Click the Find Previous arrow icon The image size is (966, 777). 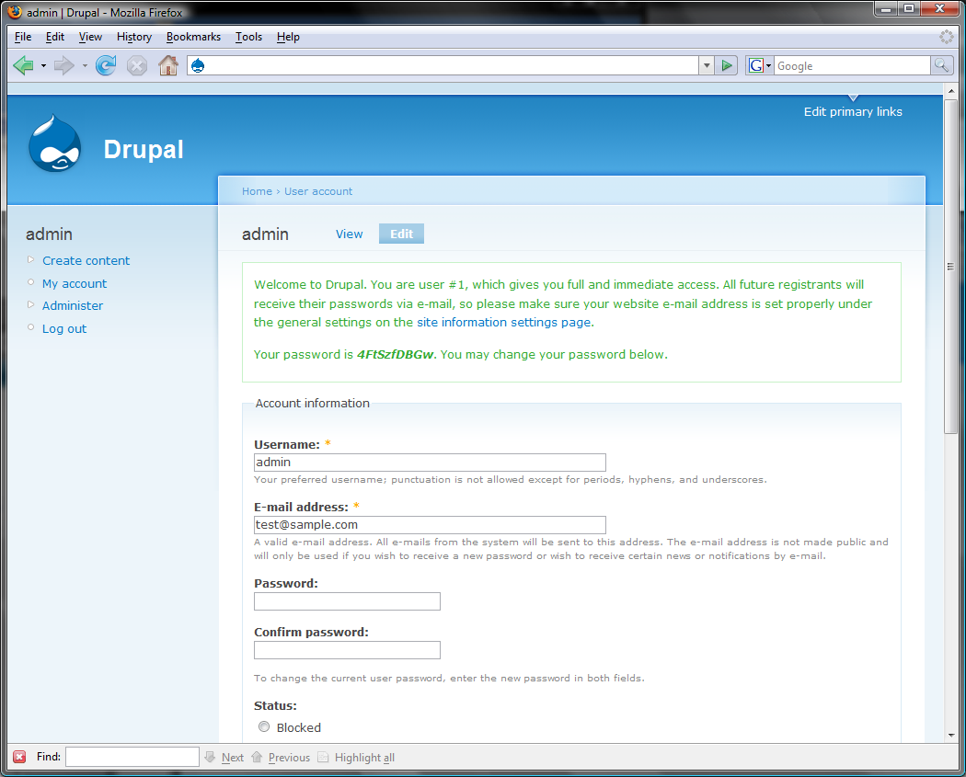257,757
